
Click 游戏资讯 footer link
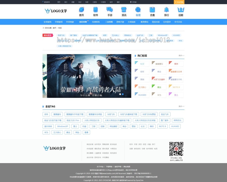[137, 148]
